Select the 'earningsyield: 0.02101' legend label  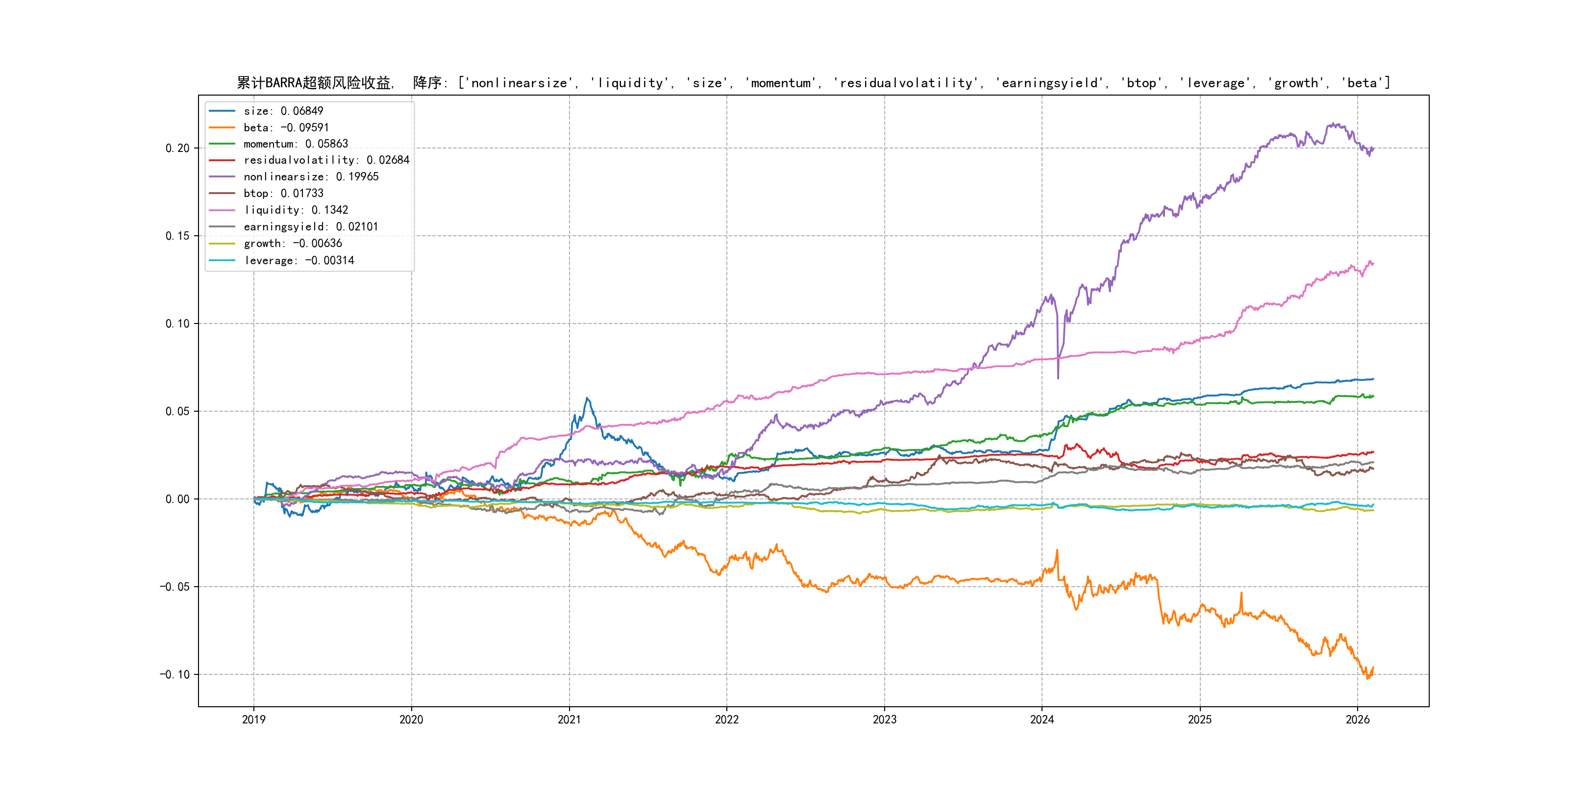(x=311, y=227)
